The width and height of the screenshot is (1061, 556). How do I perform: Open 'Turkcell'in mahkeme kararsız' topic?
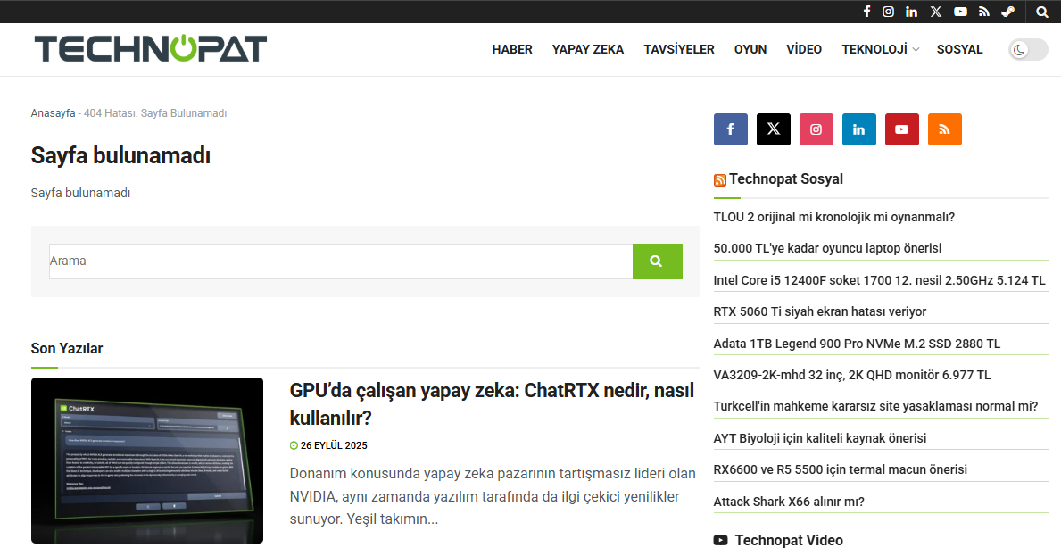pyautogui.click(x=875, y=407)
